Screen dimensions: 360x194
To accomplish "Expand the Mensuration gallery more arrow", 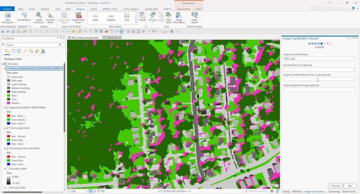I will (136, 22).
